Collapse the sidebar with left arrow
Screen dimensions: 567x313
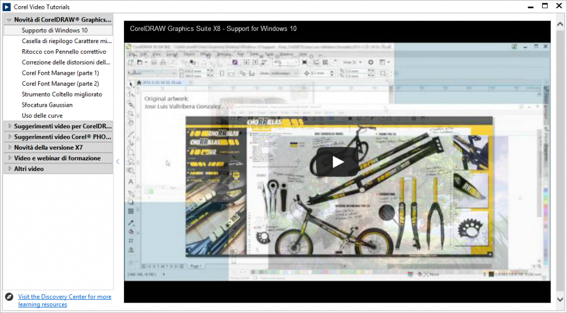tap(117, 161)
